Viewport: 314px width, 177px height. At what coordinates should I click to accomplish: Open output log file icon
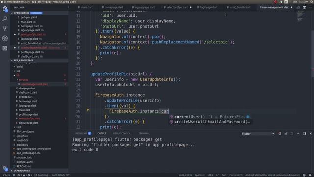point(292,134)
